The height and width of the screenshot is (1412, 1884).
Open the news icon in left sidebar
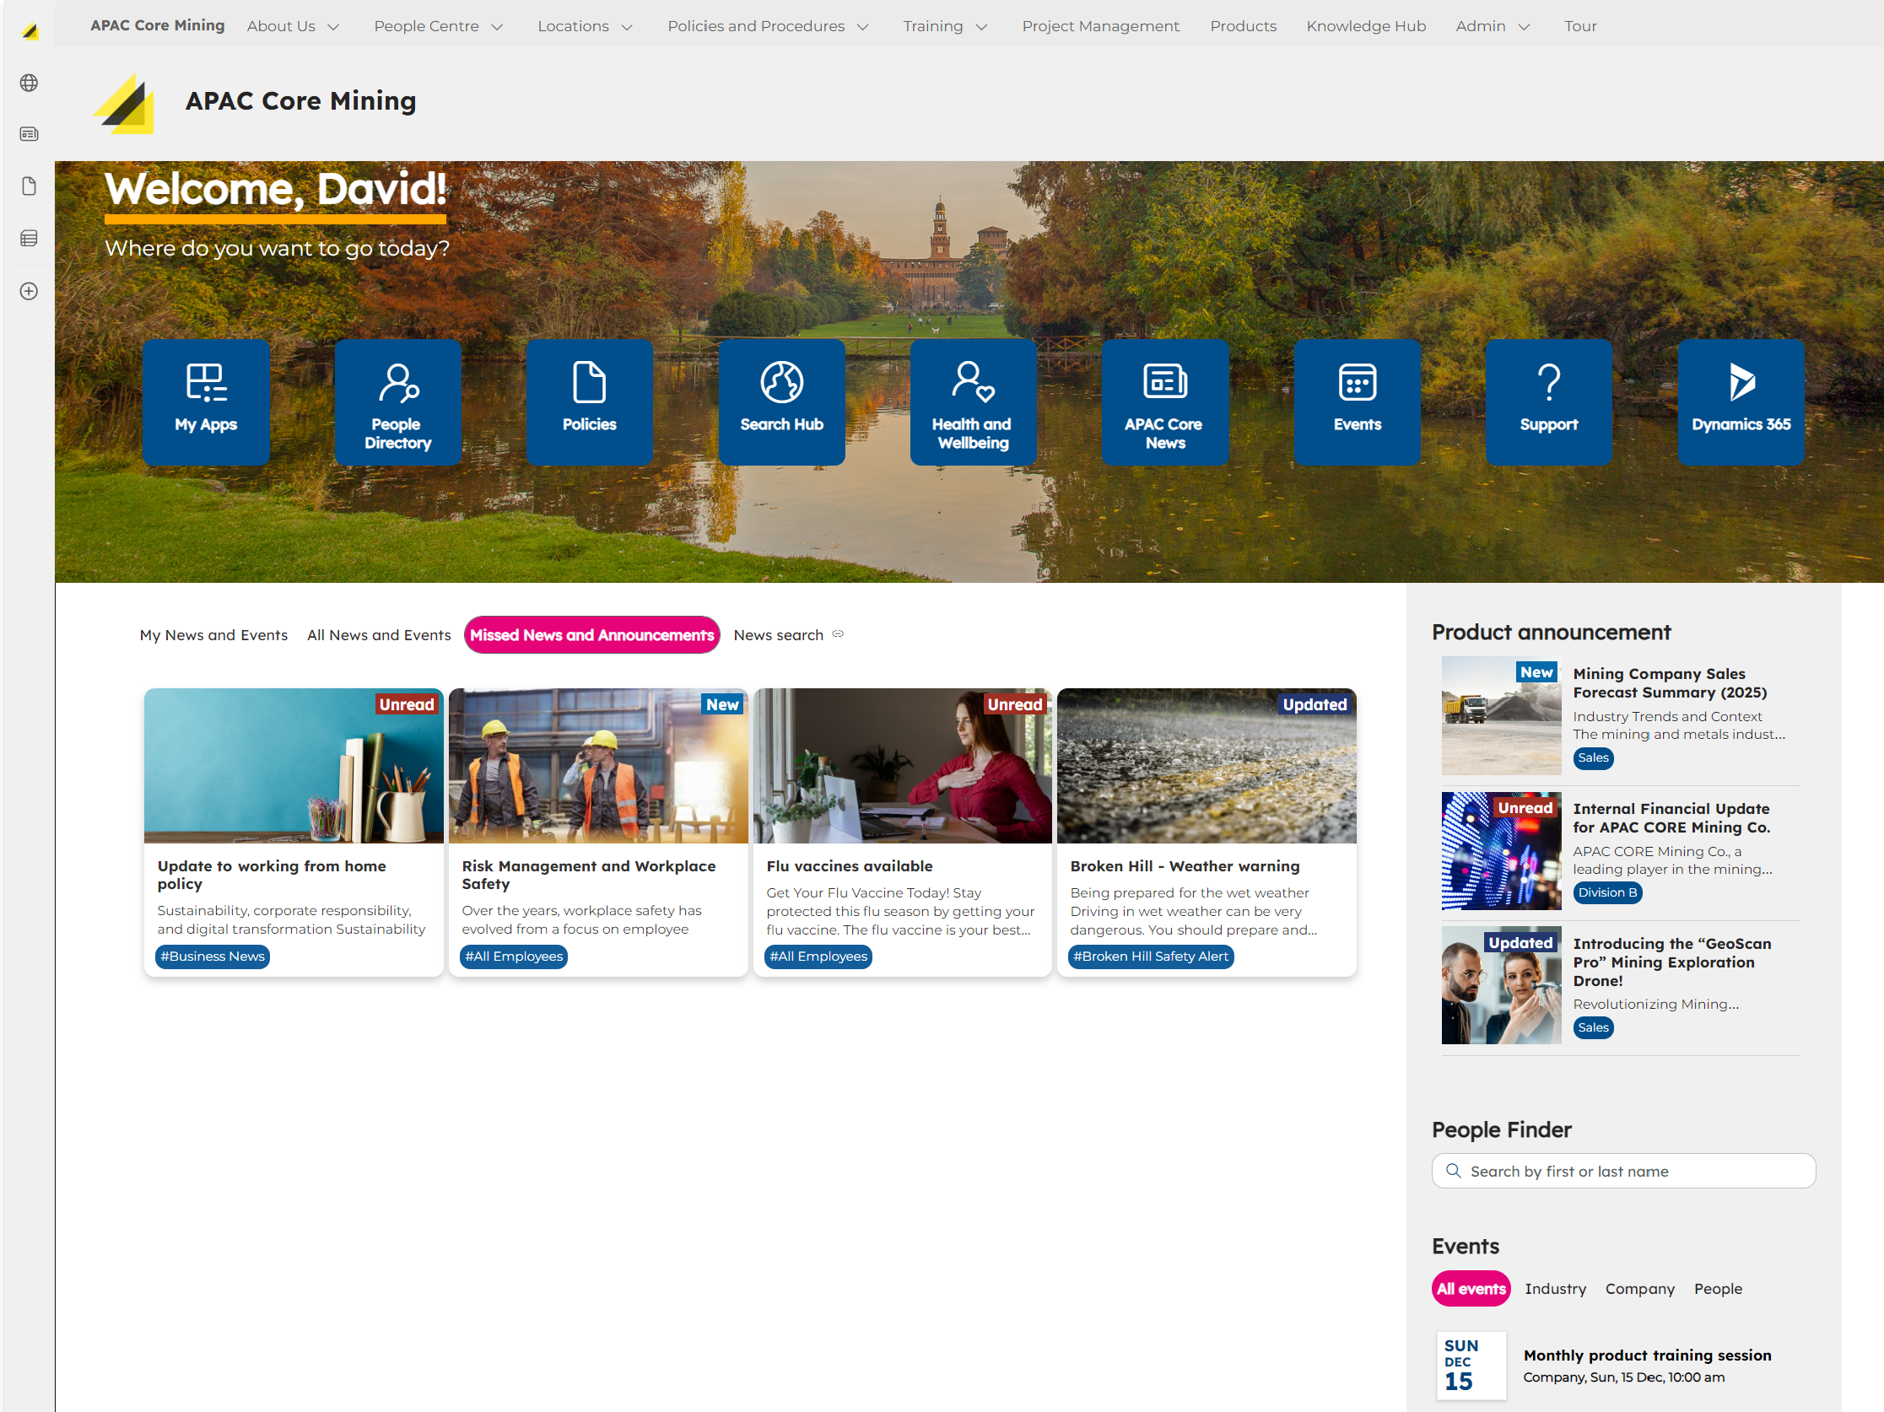pyautogui.click(x=29, y=134)
